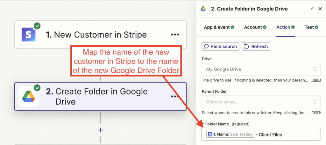The image size is (326, 145).
Task: Select the Create Folder in Google Drive step
Action: coord(100,96)
